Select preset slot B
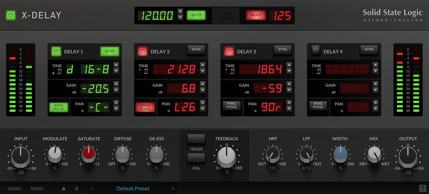 pos(77,189)
